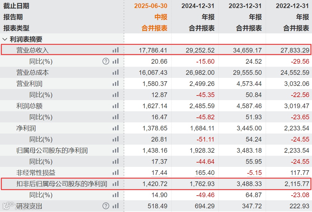312x212 pixels.
Task: Click the 营业总成本 row label
Action: pos(32,73)
